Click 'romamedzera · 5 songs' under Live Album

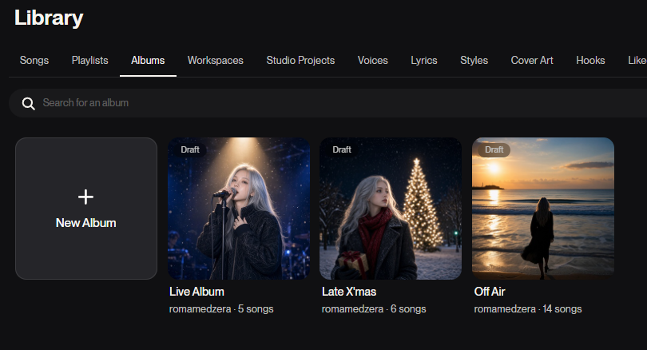point(221,309)
